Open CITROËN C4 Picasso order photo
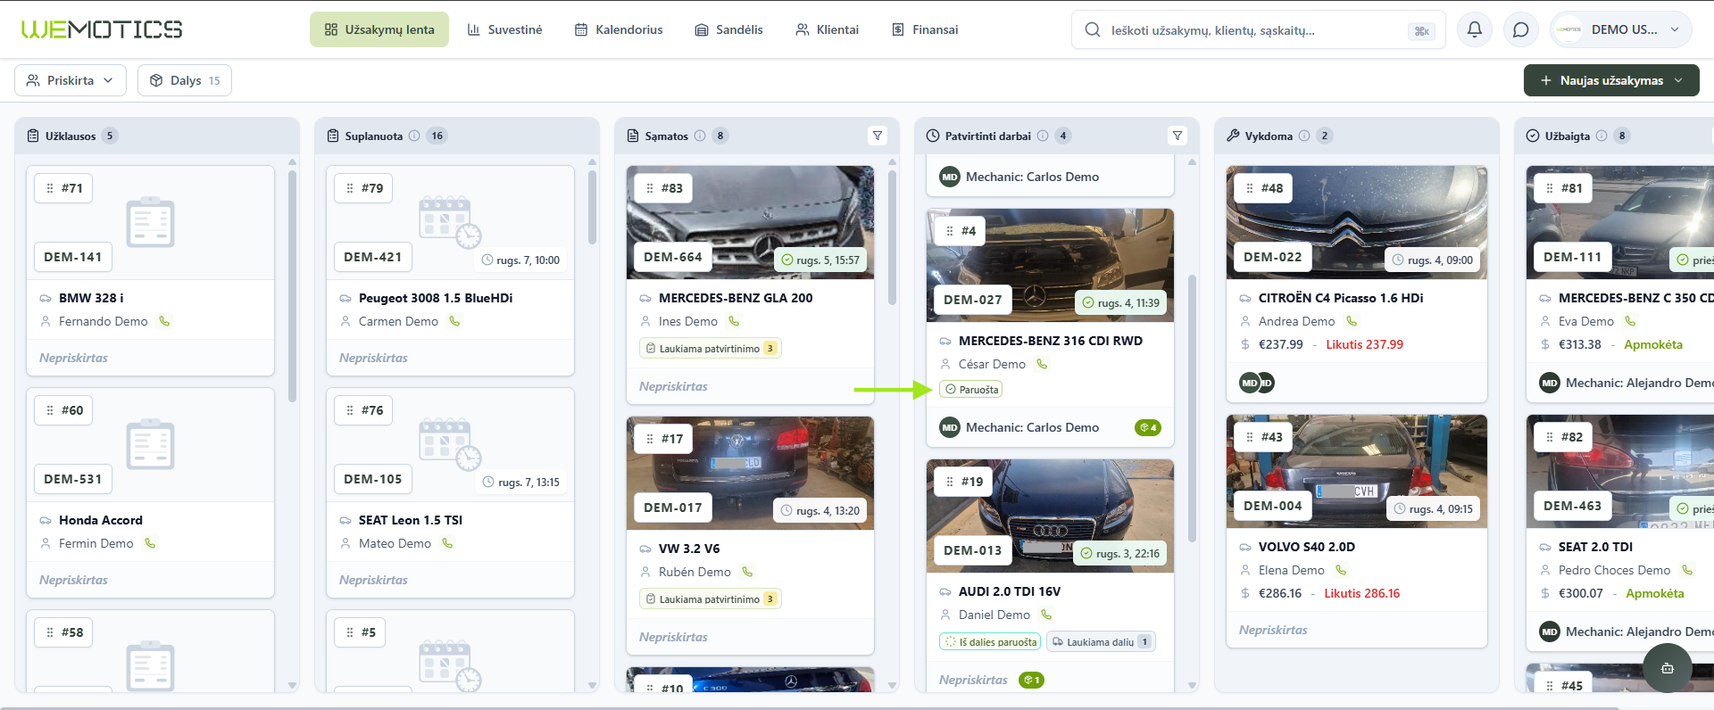The height and width of the screenshot is (710, 1714). [x=1357, y=222]
